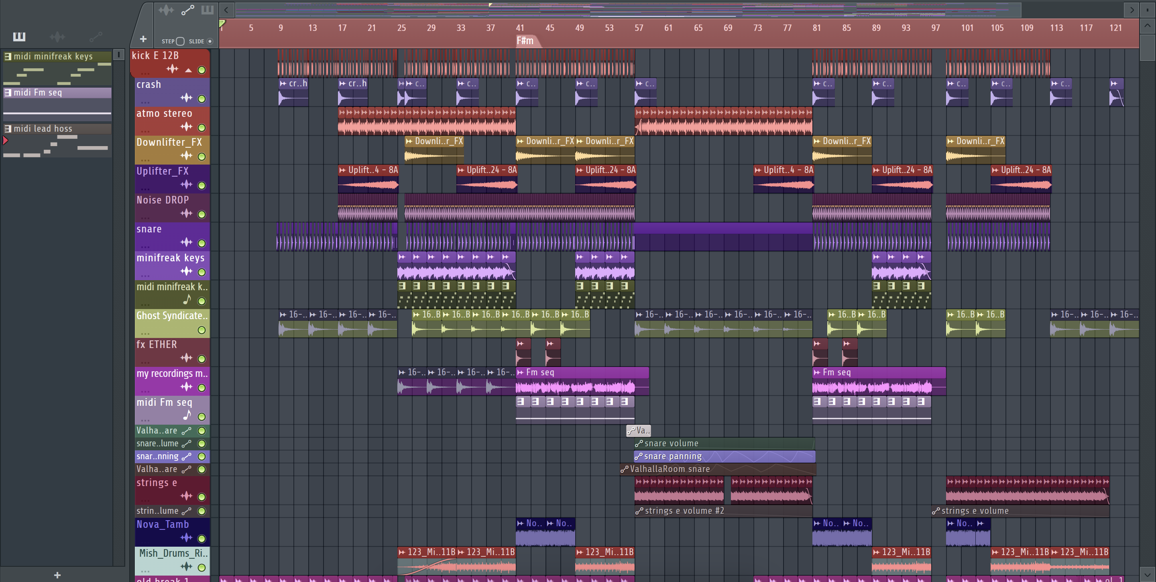
Task: Click the horizontal song overview scrollbar
Action: pos(628,9)
